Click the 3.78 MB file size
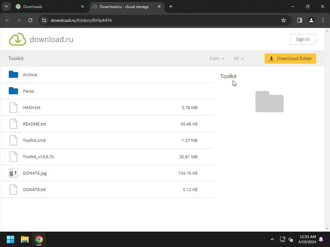Viewport: 330px width, 247px height. [x=189, y=107]
